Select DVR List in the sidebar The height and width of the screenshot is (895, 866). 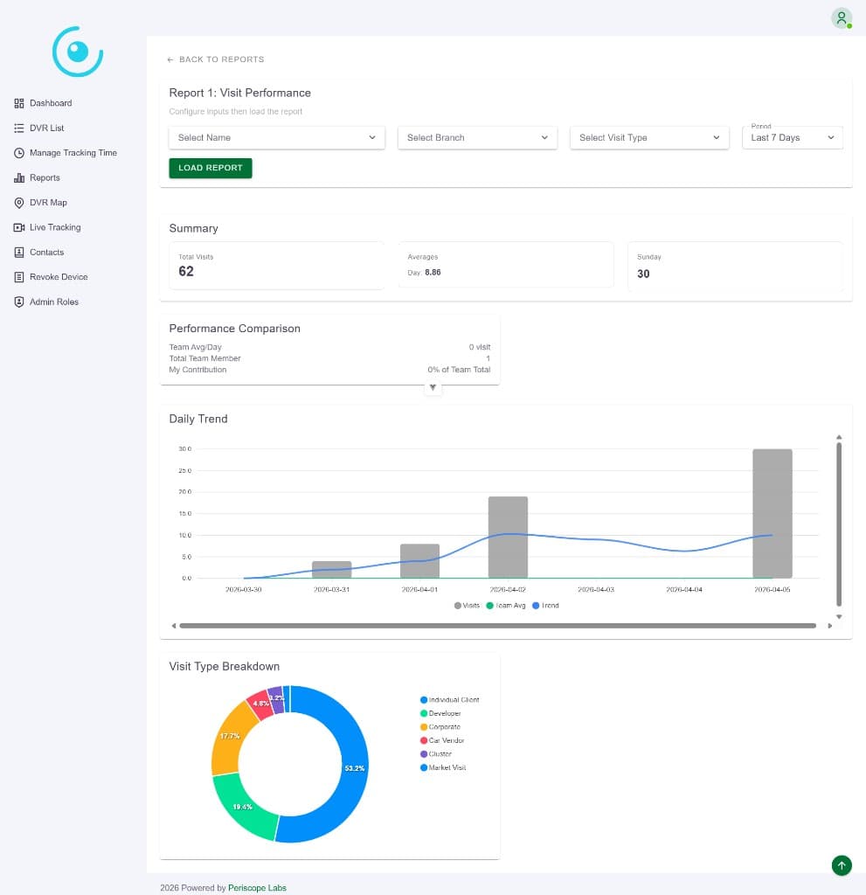46,128
